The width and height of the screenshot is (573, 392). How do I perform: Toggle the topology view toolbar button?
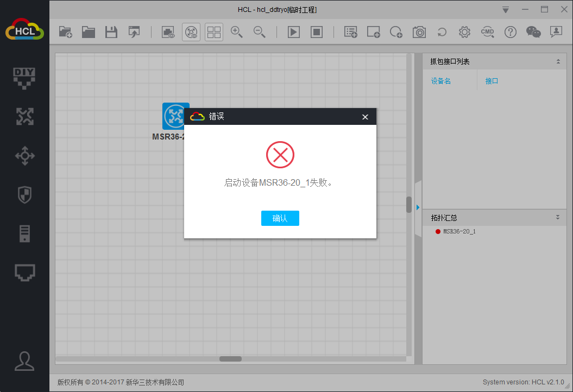191,32
